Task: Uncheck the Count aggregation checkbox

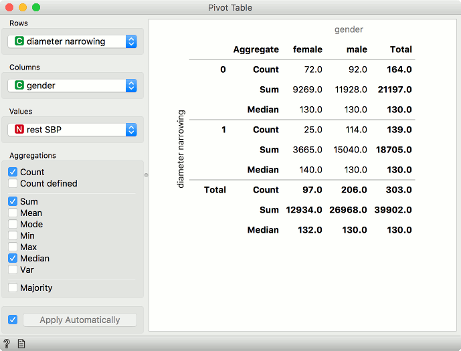Action: point(13,172)
